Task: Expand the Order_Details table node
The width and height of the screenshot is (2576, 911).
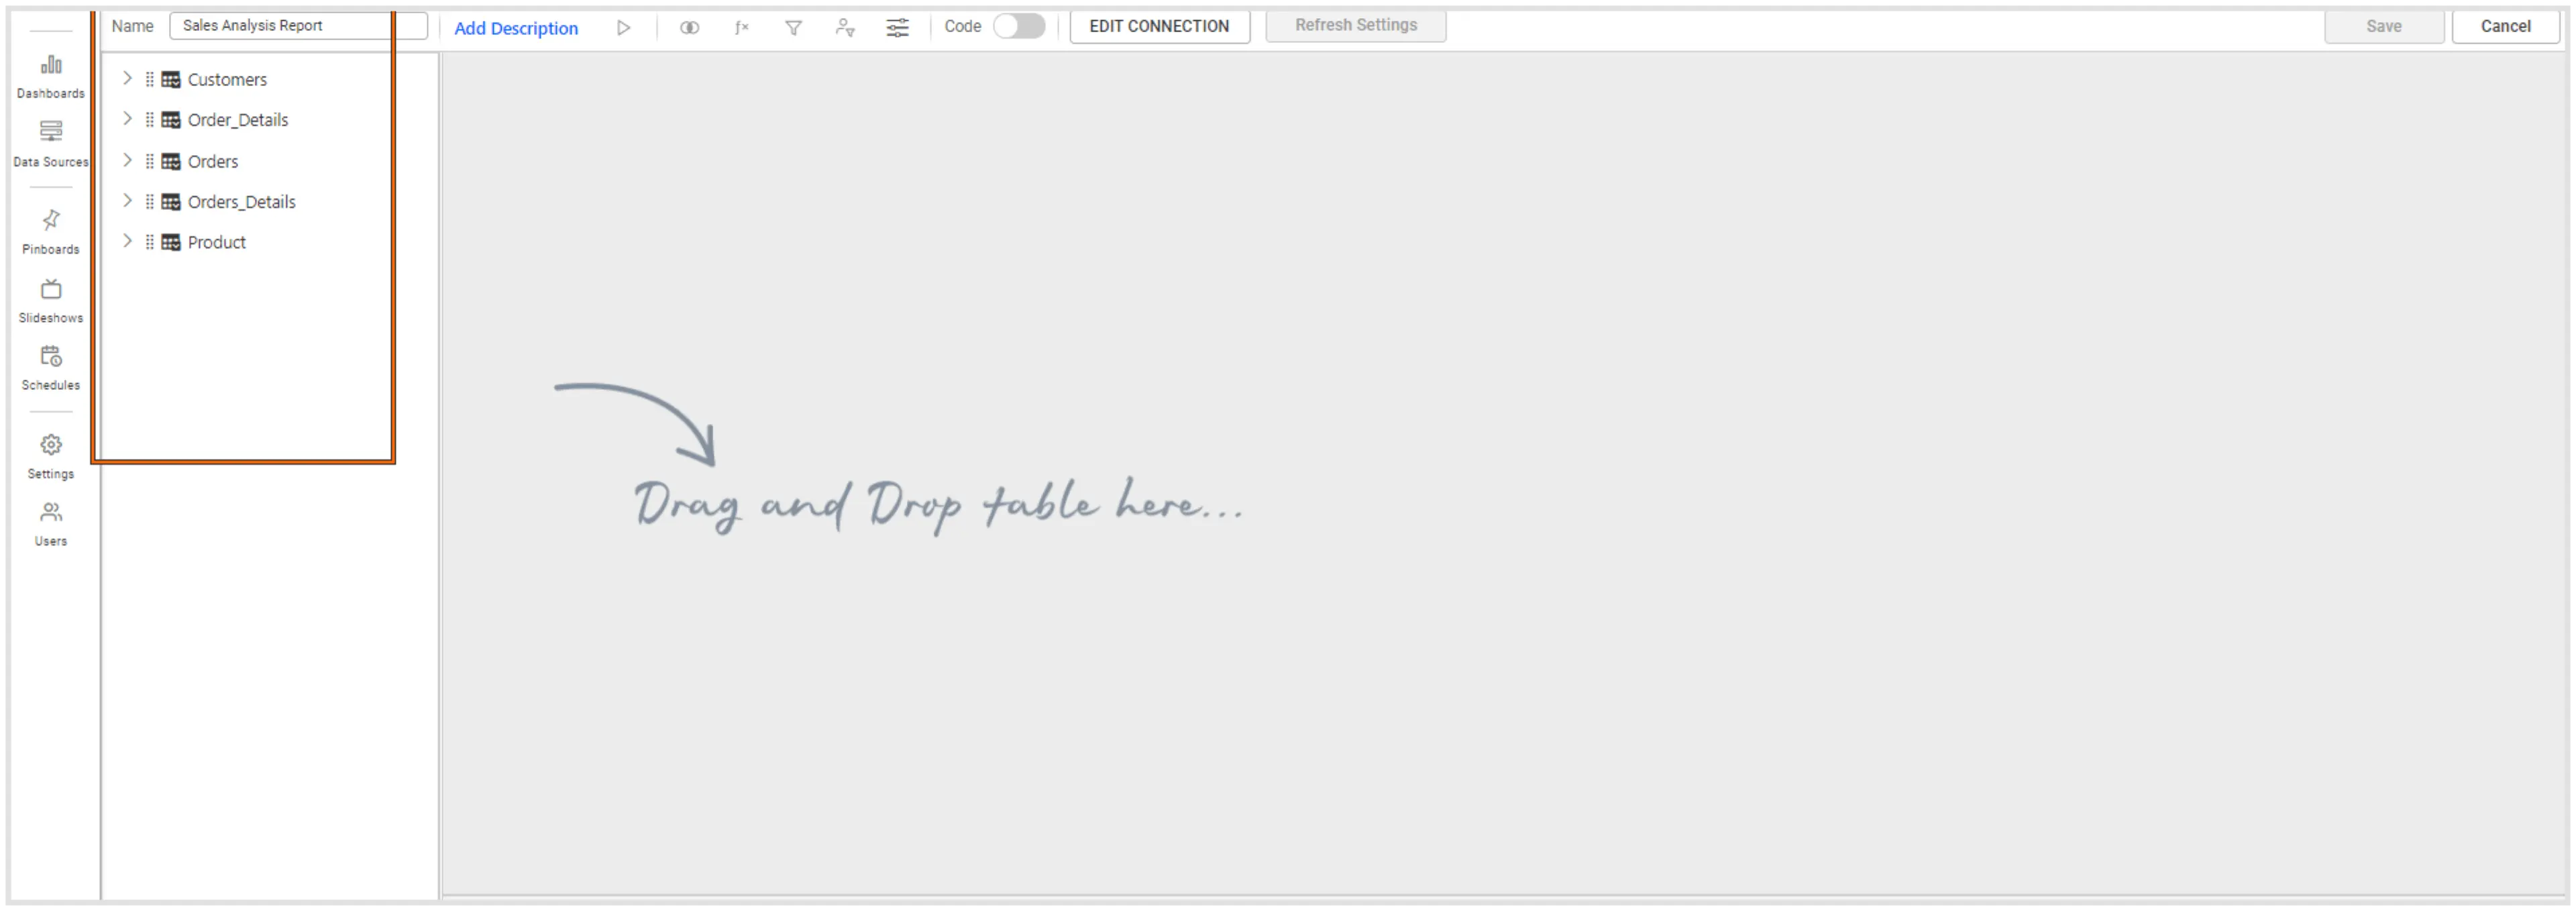Action: tap(127, 119)
